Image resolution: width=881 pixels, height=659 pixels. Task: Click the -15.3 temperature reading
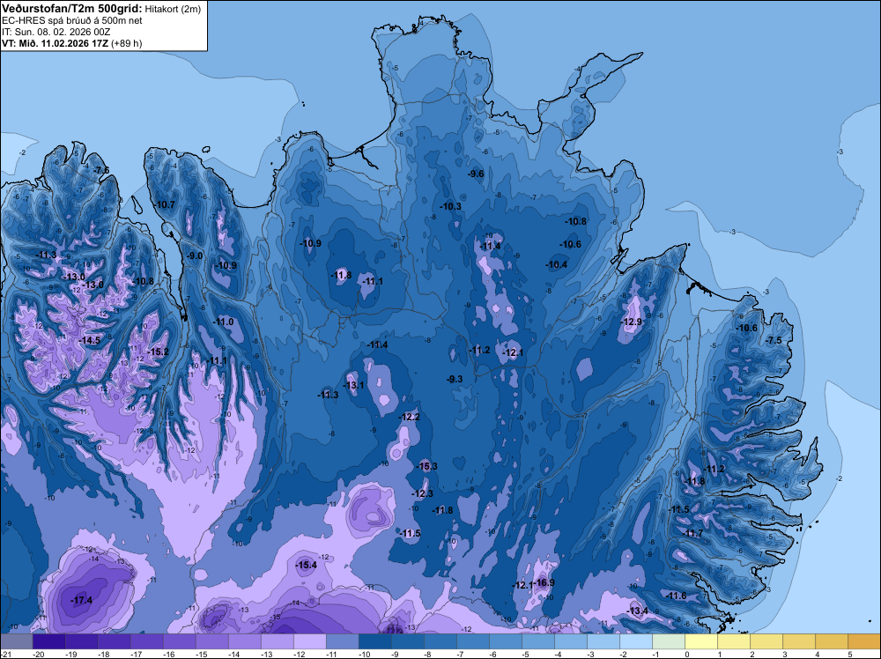tap(427, 466)
